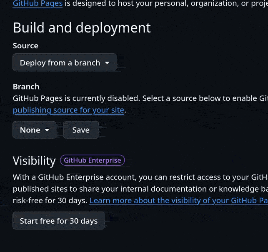Viewport: 268px width, 252px height.
Task: Click the 'Visibility' heading
Action: [34, 161]
